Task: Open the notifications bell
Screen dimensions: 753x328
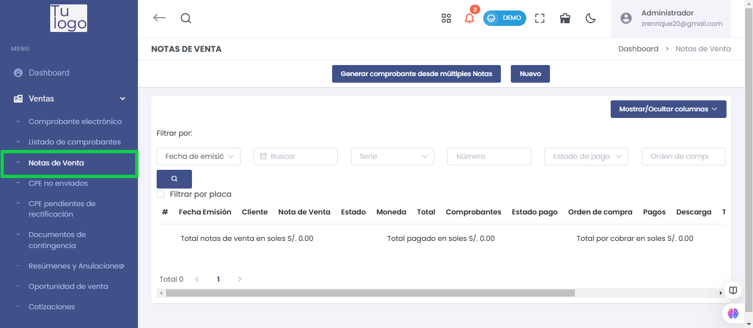Action: (469, 18)
